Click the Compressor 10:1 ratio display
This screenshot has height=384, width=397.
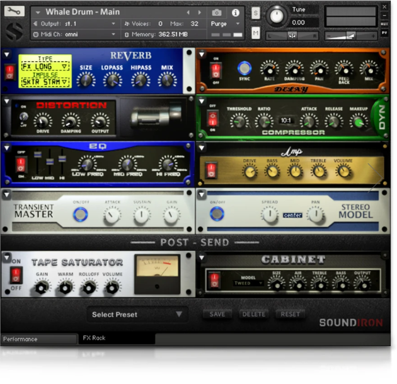(x=286, y=120)
